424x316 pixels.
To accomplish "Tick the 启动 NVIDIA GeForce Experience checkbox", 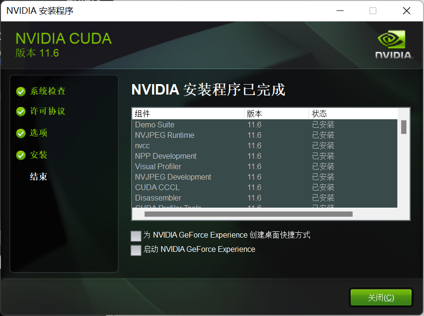I will click(x=136, y=250).
